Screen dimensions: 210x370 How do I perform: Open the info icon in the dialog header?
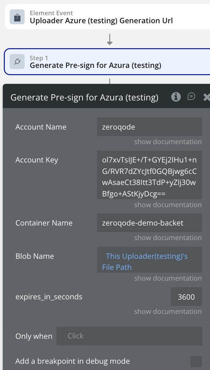[x=176, y=97]
